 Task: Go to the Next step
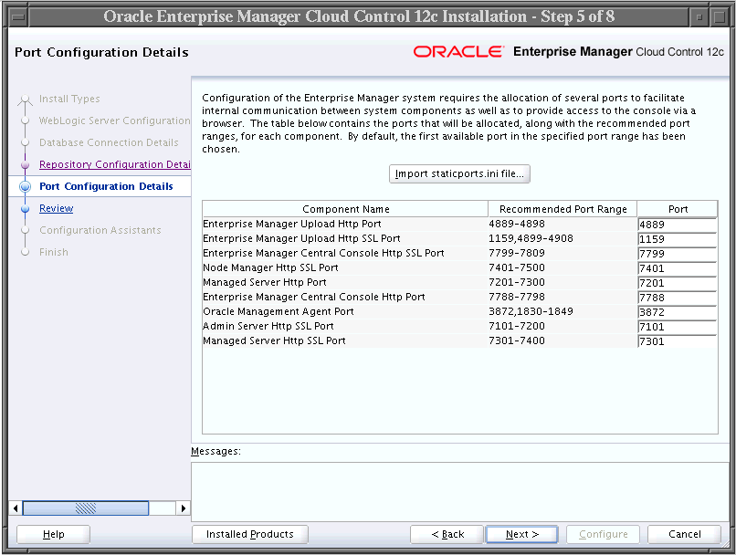(x=522, y=534)
